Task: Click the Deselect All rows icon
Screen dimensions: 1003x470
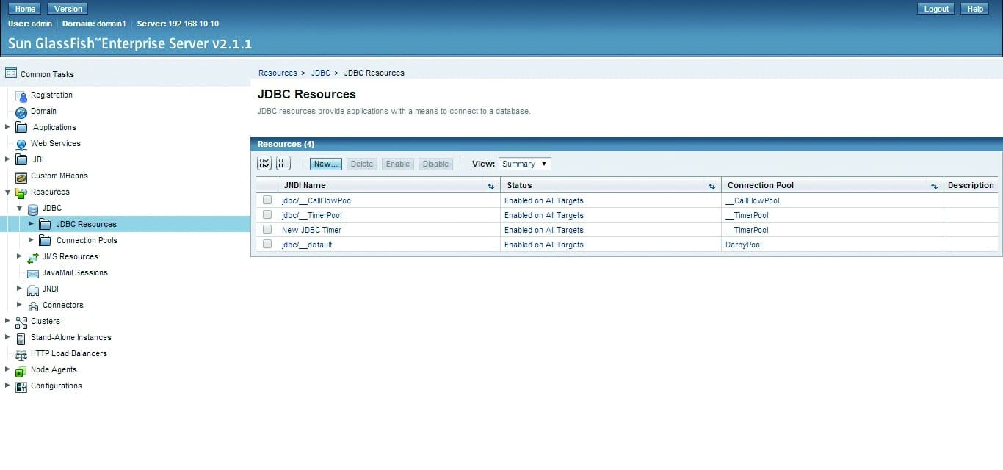Action: (x=283, y=163)
